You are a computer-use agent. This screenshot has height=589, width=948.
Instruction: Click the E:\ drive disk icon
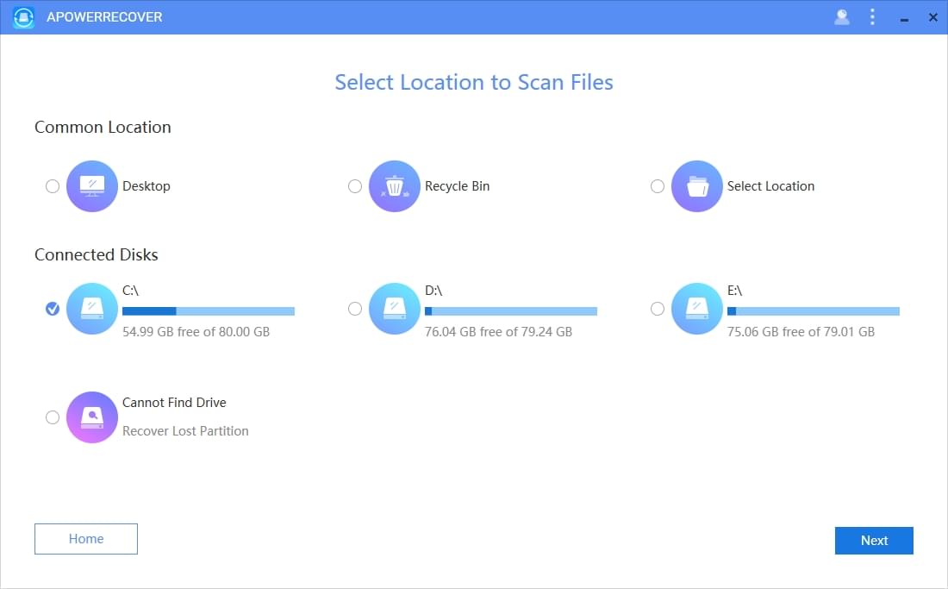pos(697,308)
